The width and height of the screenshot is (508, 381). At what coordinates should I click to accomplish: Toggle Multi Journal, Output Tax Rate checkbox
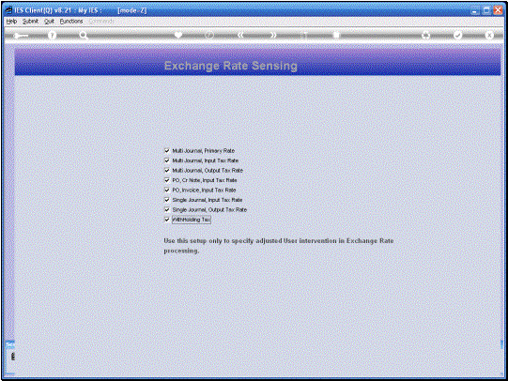(167, 170)
